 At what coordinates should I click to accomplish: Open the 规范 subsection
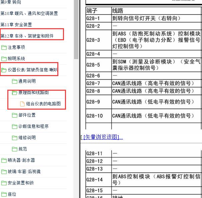(23, 149)
